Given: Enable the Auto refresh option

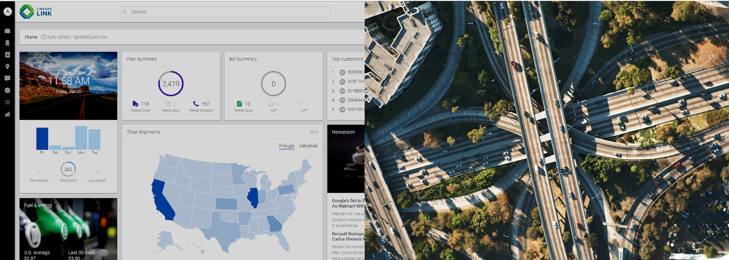Looking at the screenshot, I should tap(43, 37).
